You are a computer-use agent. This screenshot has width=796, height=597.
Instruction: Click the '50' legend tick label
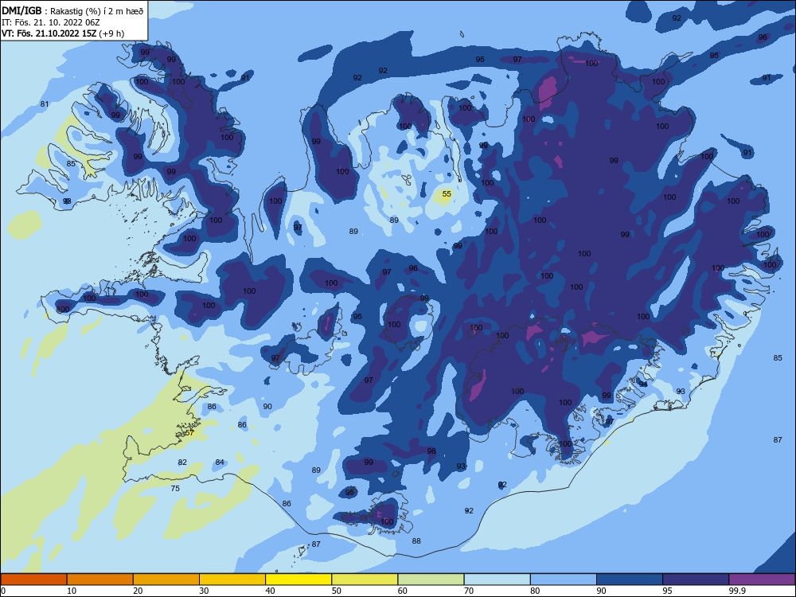click(x=337, y=591)
